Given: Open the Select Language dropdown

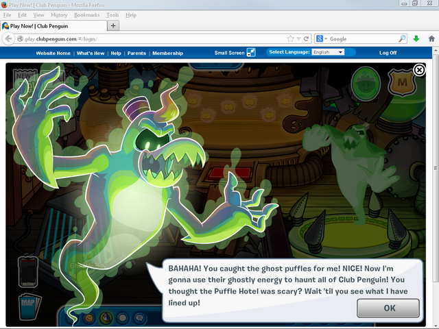Looking at the screenshot, I should [328, 52].
